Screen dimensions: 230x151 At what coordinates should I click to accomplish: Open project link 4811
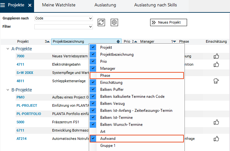tap(20, 81)
